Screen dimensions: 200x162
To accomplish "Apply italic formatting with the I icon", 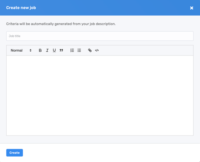I will click(x=47, y=51).
